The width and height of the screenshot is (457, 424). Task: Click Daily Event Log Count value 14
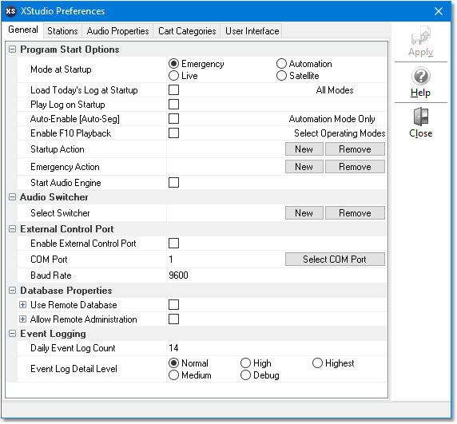click(173, 348)
